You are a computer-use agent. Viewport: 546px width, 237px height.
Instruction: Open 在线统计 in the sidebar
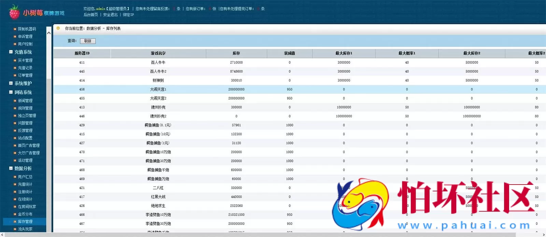pyautogui.click(x=25, y=199)
